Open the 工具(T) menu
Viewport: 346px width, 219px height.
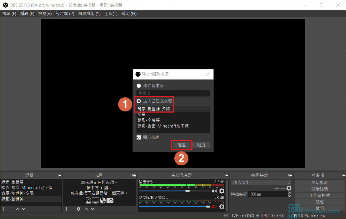point(111,14)
